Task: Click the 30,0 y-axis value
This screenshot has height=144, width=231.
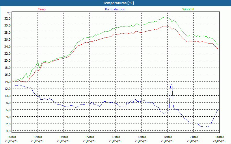Action: [8, 25]
